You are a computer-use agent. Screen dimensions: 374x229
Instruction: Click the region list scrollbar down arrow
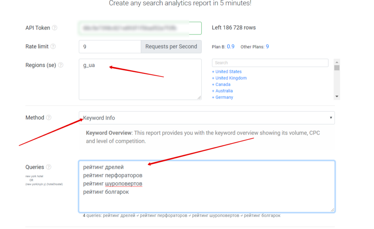click(x=337, y=96)
